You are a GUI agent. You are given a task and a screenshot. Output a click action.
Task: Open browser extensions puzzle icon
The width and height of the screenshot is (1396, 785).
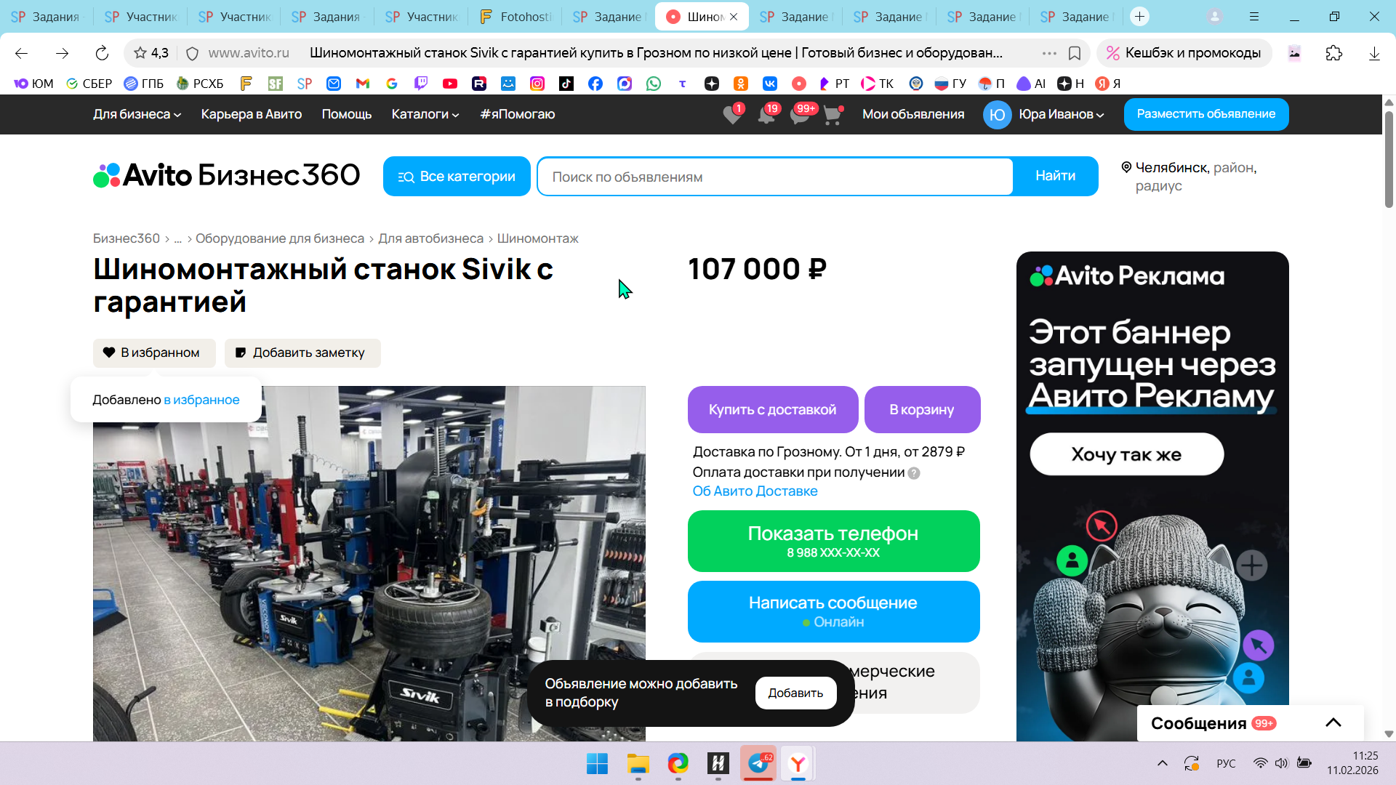tap(1333, 53)
